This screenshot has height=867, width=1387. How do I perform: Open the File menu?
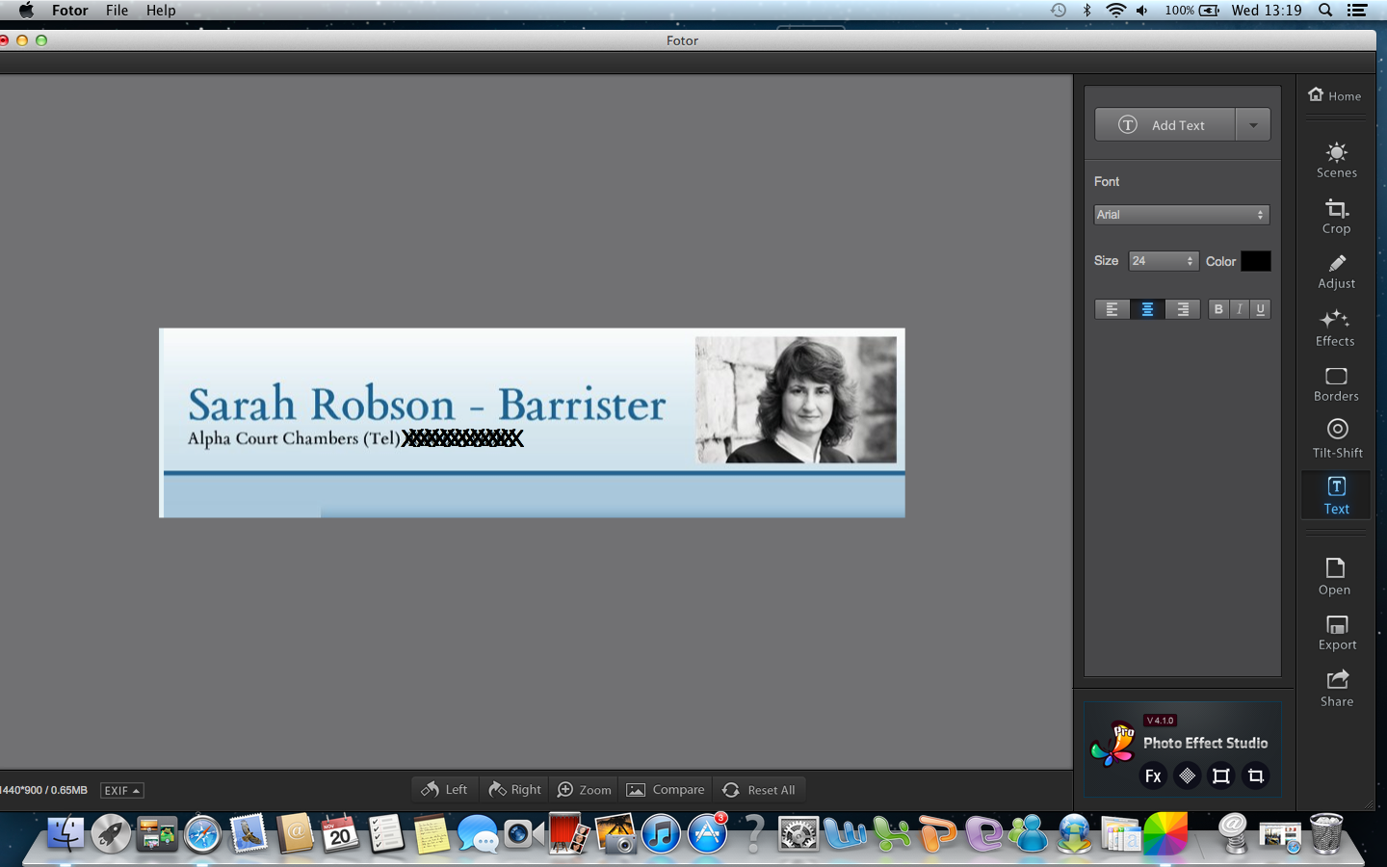tap(118, 11)
